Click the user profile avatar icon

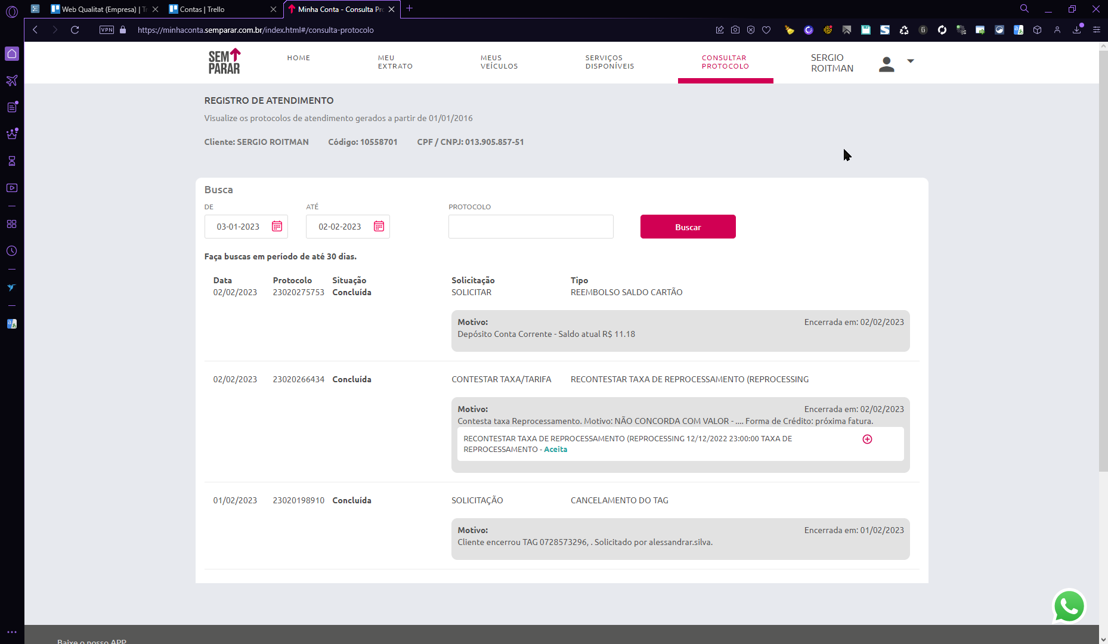coord(886,64)
